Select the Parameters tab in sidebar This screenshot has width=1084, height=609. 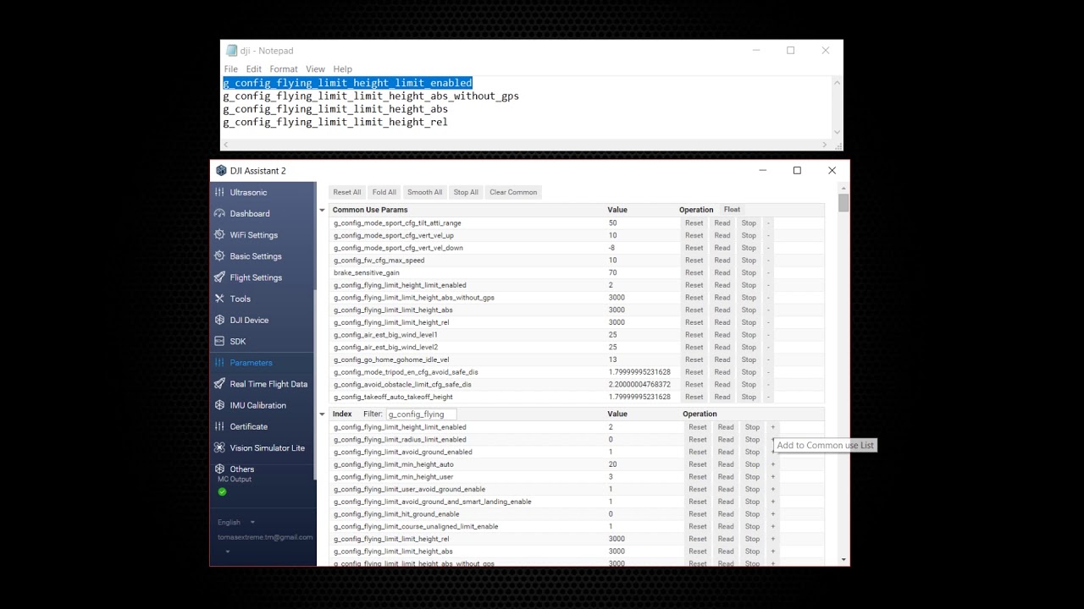[251, 362]
